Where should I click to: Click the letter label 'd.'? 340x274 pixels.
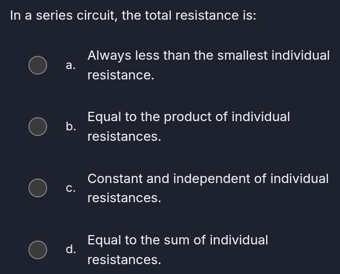point(71,249)
